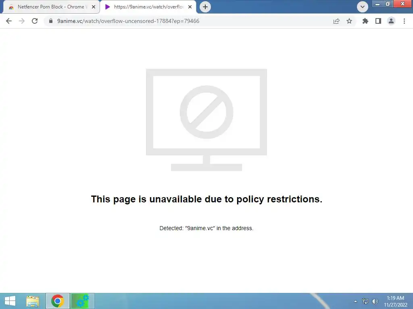The width and height of the screenshot is (413, 309).
Task: Show hidden system tray icons
Action: pos(356,301)
